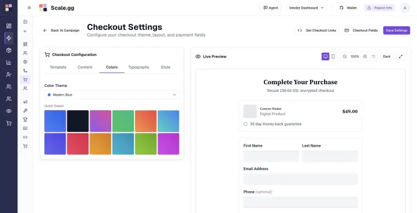Pick the purple-to-pink gradient swatch
This screenshot has width=417, height=213.
[x=100, y=121]
